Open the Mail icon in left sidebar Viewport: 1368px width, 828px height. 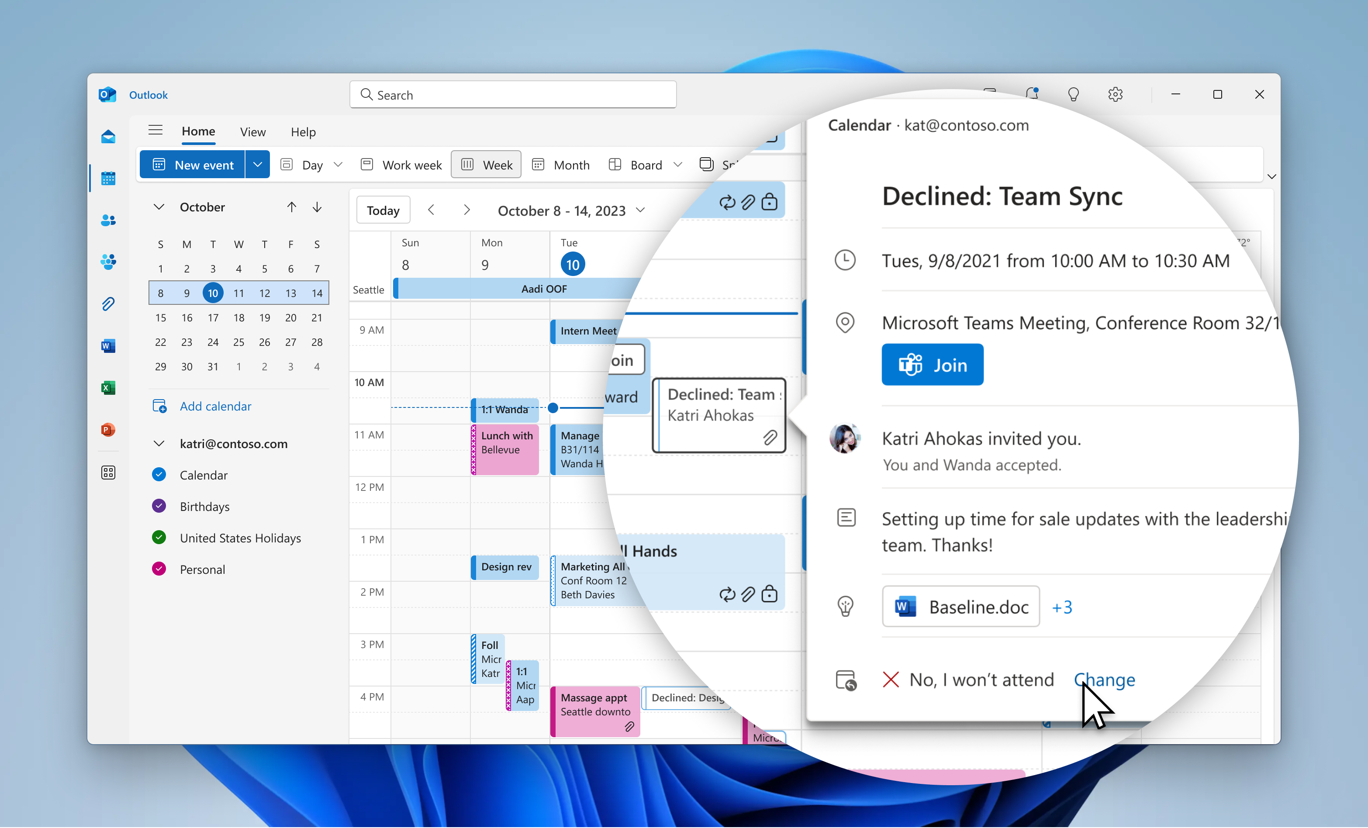point(108,137)
